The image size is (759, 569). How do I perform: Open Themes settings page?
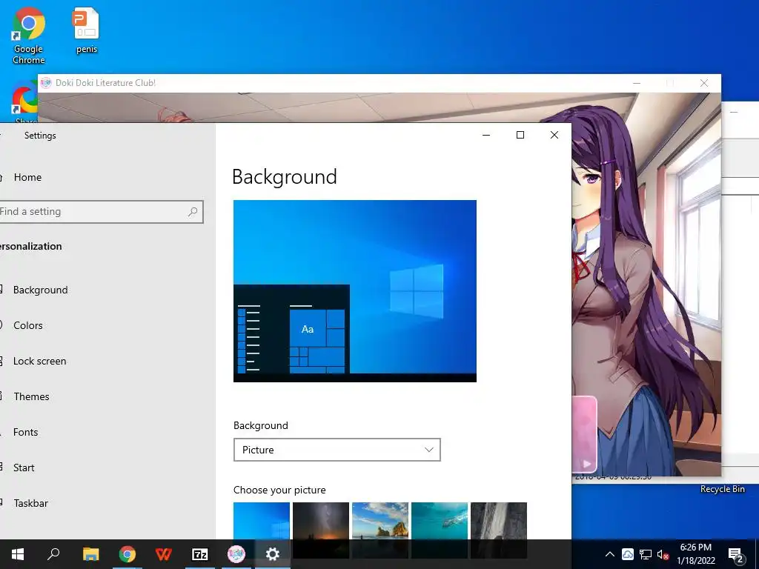pyautogui.click(x=31, y=396)
